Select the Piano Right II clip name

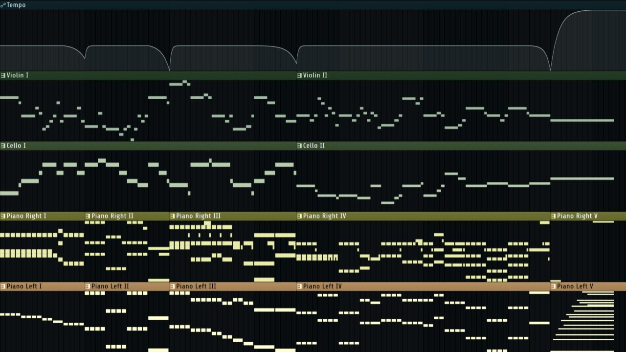click(x=112, y=216)
